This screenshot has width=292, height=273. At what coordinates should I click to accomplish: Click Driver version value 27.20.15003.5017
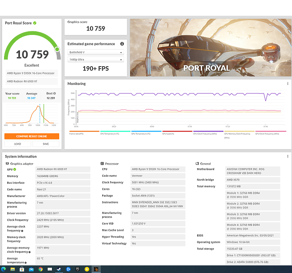point(63,213)
